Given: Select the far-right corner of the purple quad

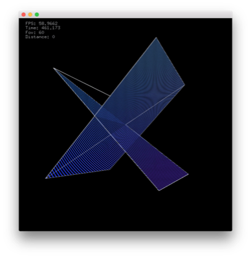Looking at the screenshot, I should 188,174.
